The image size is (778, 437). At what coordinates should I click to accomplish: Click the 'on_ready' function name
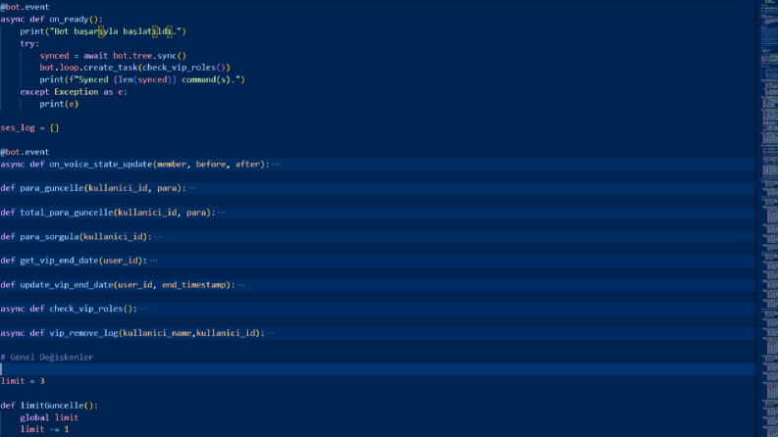(69, 20)
